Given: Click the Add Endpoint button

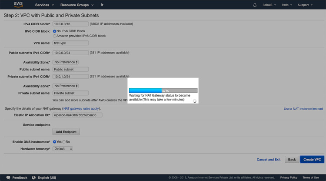Looking at the screenshot, I should [x=66, y=132].
